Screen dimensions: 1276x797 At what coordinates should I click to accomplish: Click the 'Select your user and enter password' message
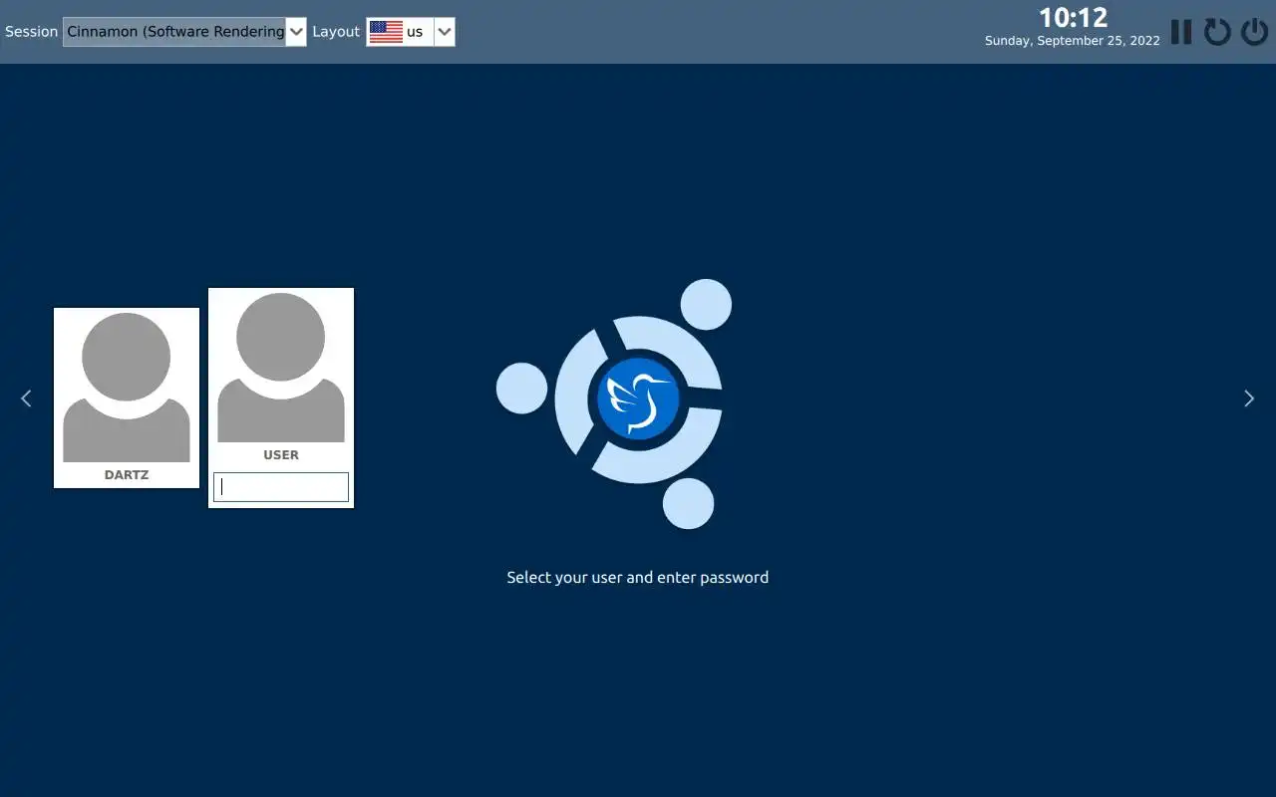[x=638, y=577]
